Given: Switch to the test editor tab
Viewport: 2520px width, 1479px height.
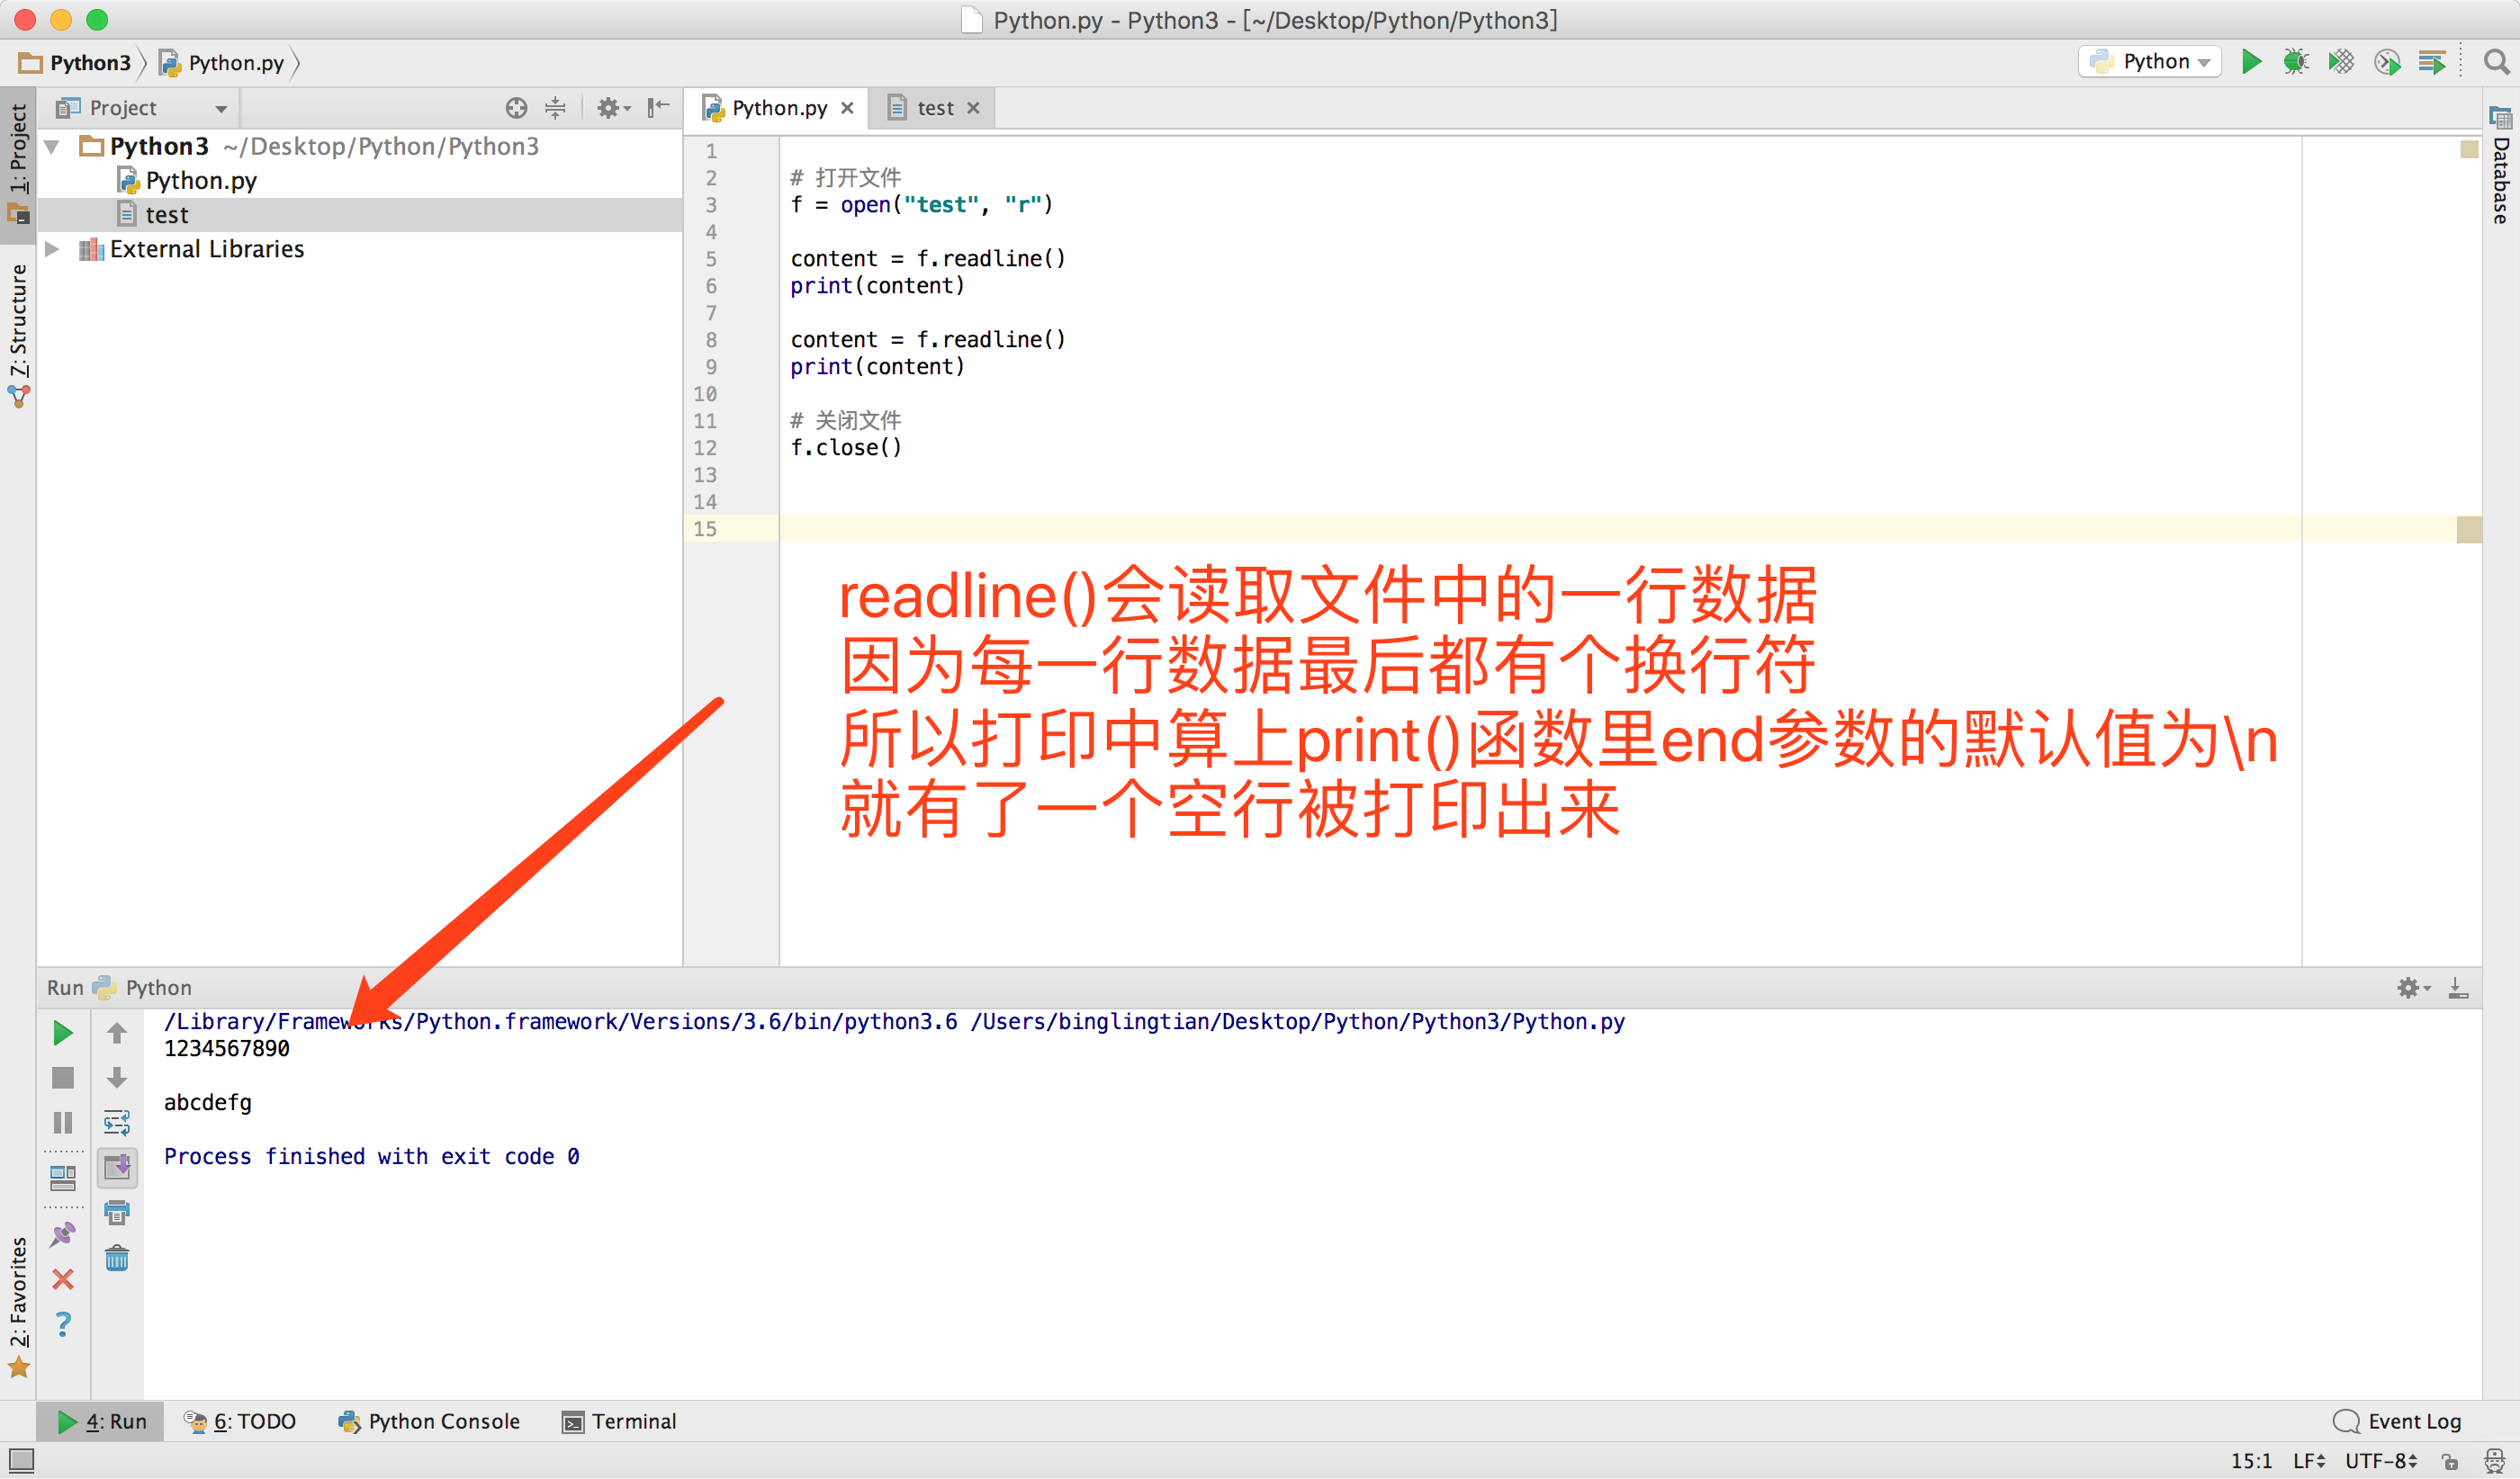Looking at the screenshot, I should coord(934,108).
